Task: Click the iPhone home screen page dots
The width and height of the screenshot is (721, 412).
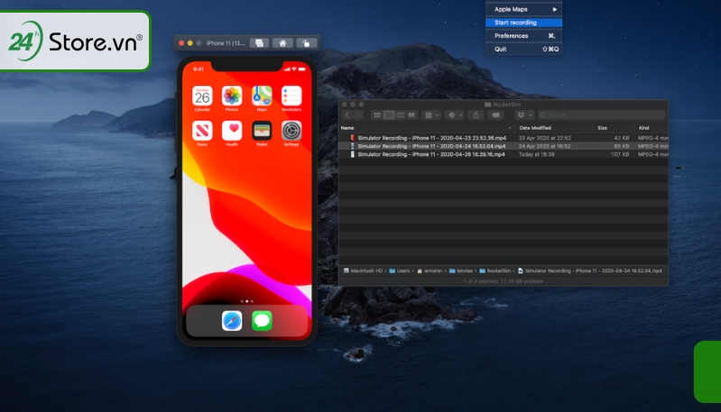Action: [x=247, y=301]
